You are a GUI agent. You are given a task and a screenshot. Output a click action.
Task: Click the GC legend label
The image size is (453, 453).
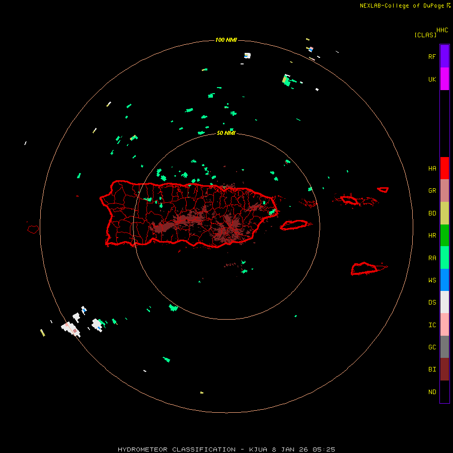[x=432, y=347]
